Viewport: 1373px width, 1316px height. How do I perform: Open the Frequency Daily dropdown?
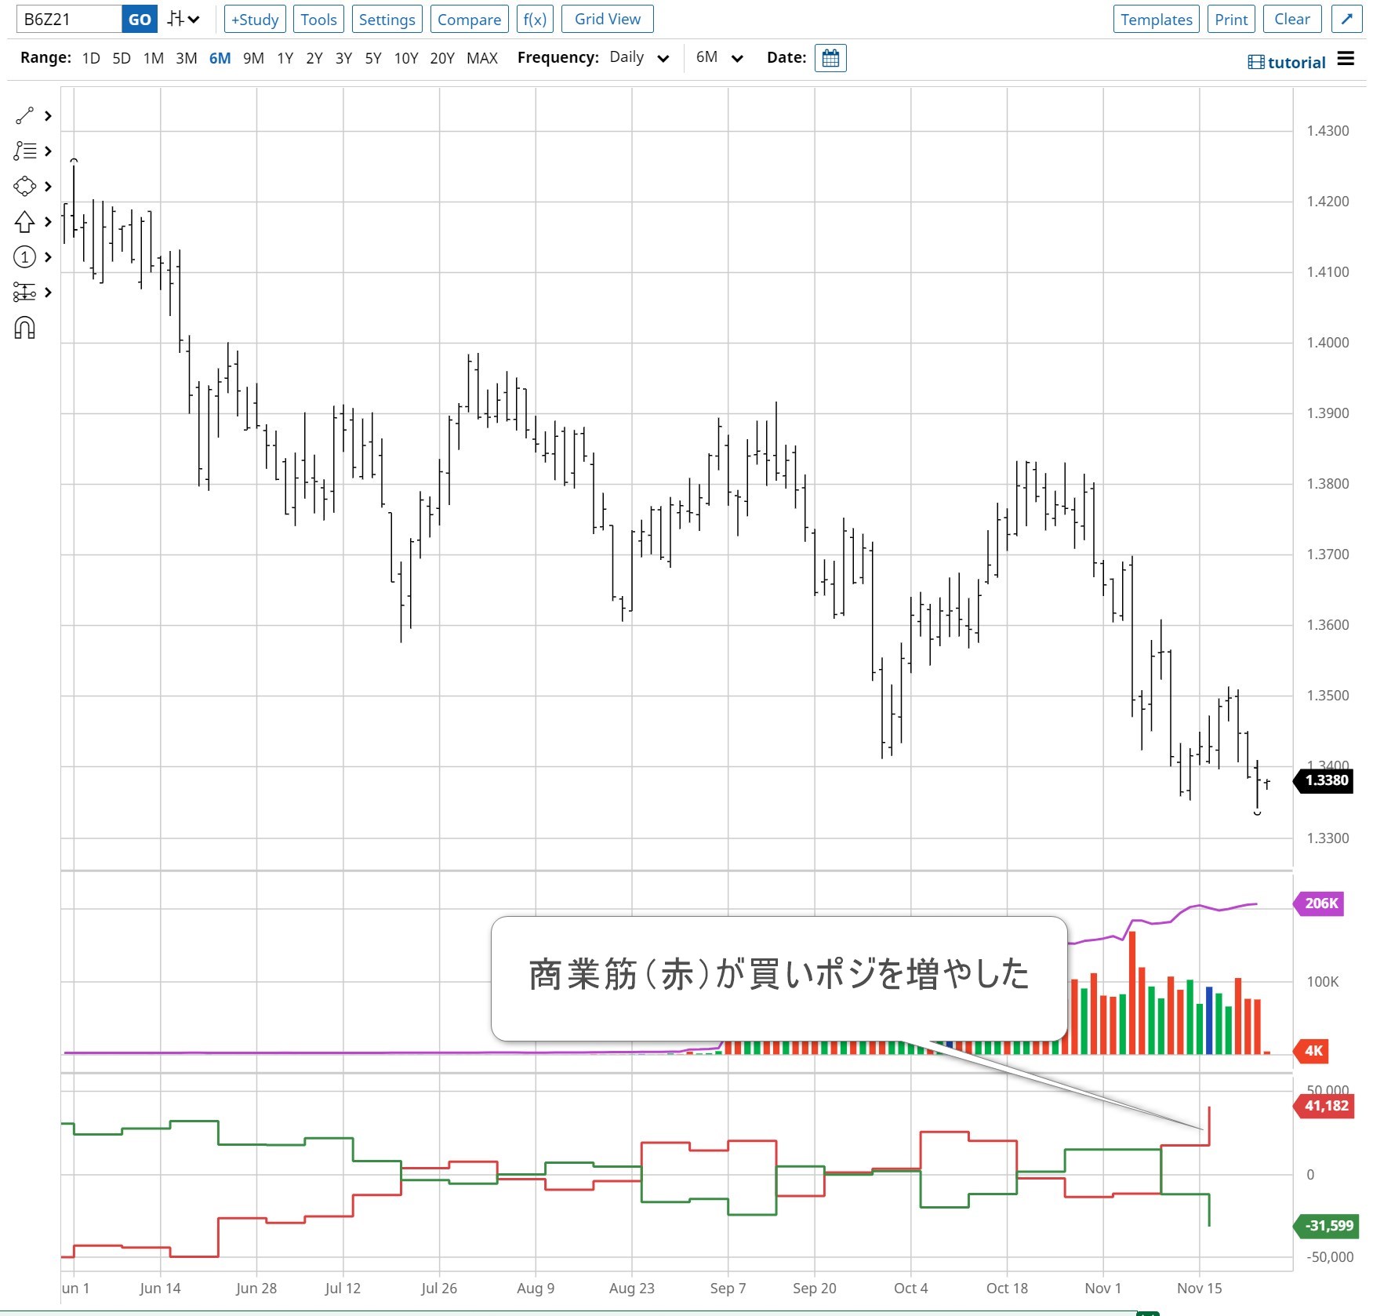[x=639, y=57]
